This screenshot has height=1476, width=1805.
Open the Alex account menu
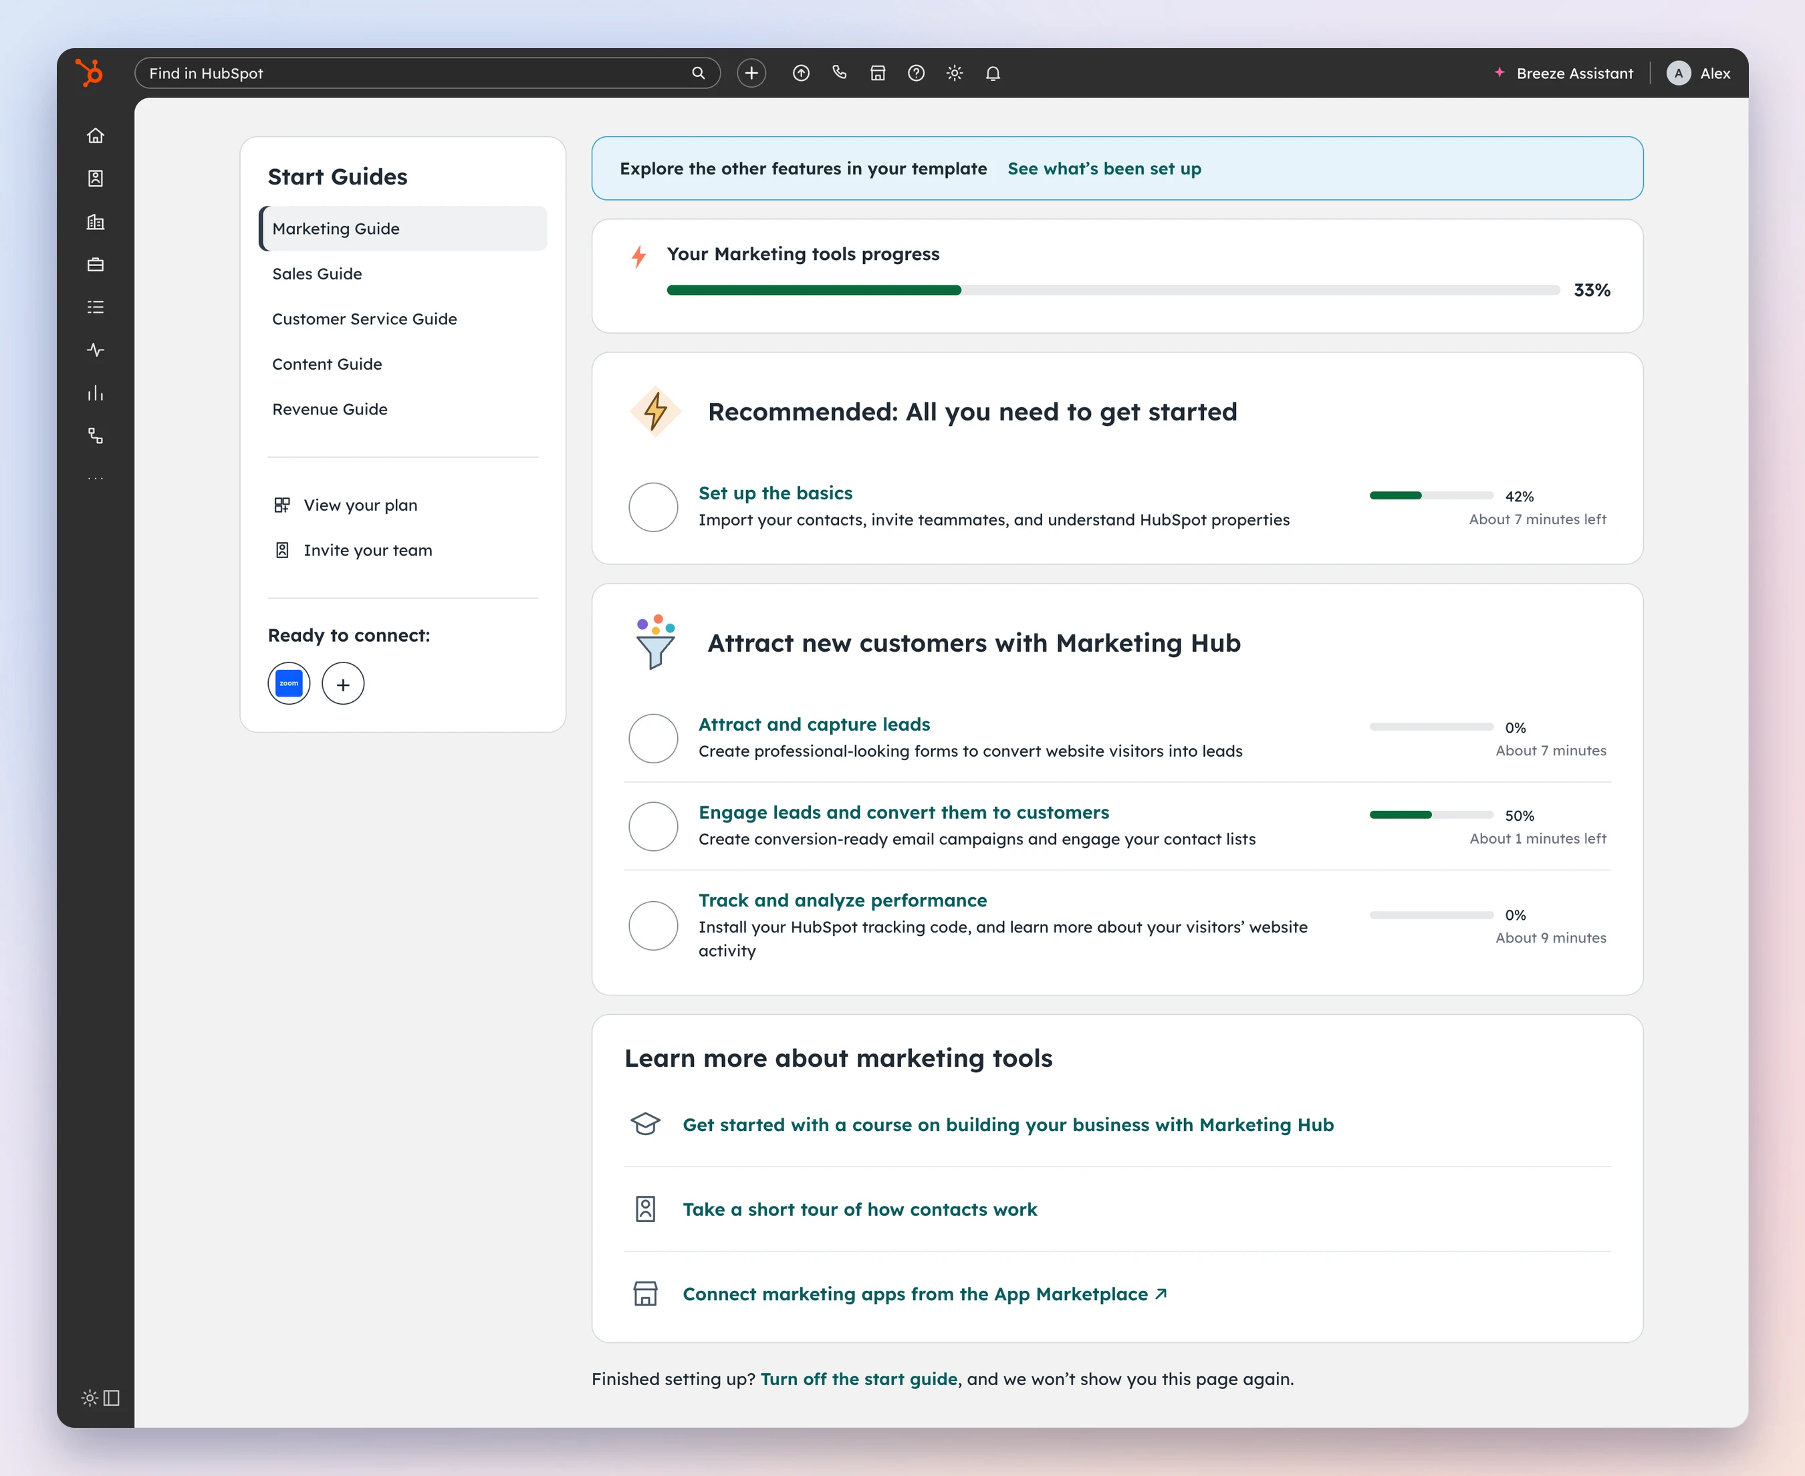[x=1698, y=73]
